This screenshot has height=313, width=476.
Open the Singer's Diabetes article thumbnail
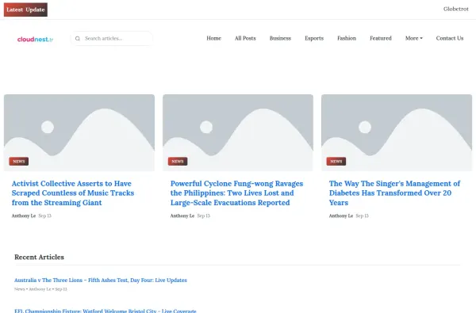coord(397,132)
